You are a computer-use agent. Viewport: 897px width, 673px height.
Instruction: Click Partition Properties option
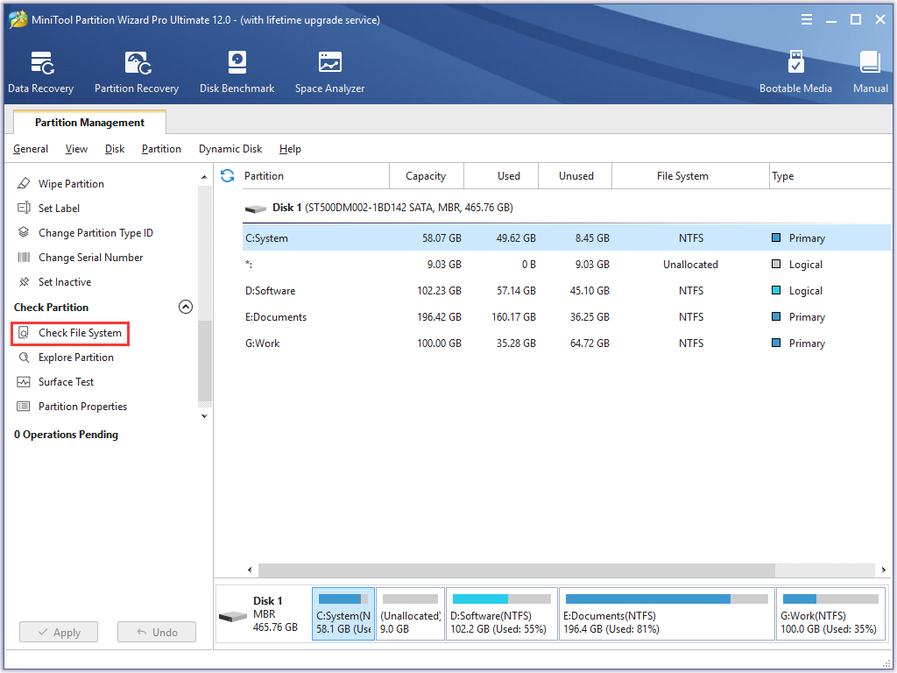coord(82,407)
